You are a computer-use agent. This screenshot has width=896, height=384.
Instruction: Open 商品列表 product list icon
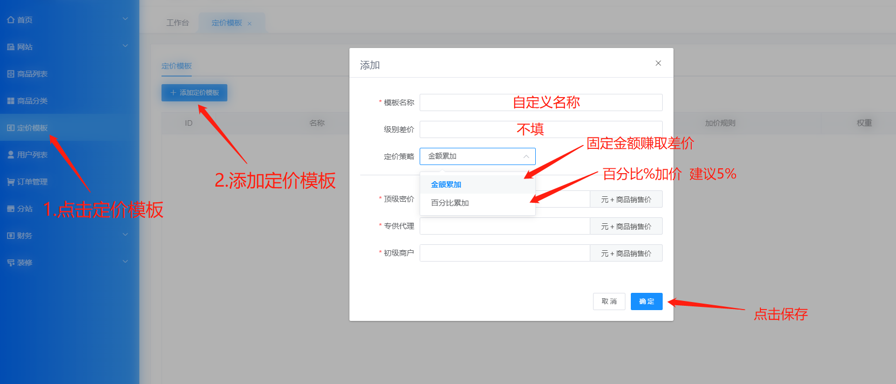coord(11,74)
